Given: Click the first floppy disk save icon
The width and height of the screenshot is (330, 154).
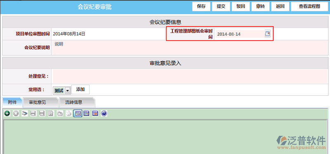Looking at the screenshot, I should click(x=33, y=114).
